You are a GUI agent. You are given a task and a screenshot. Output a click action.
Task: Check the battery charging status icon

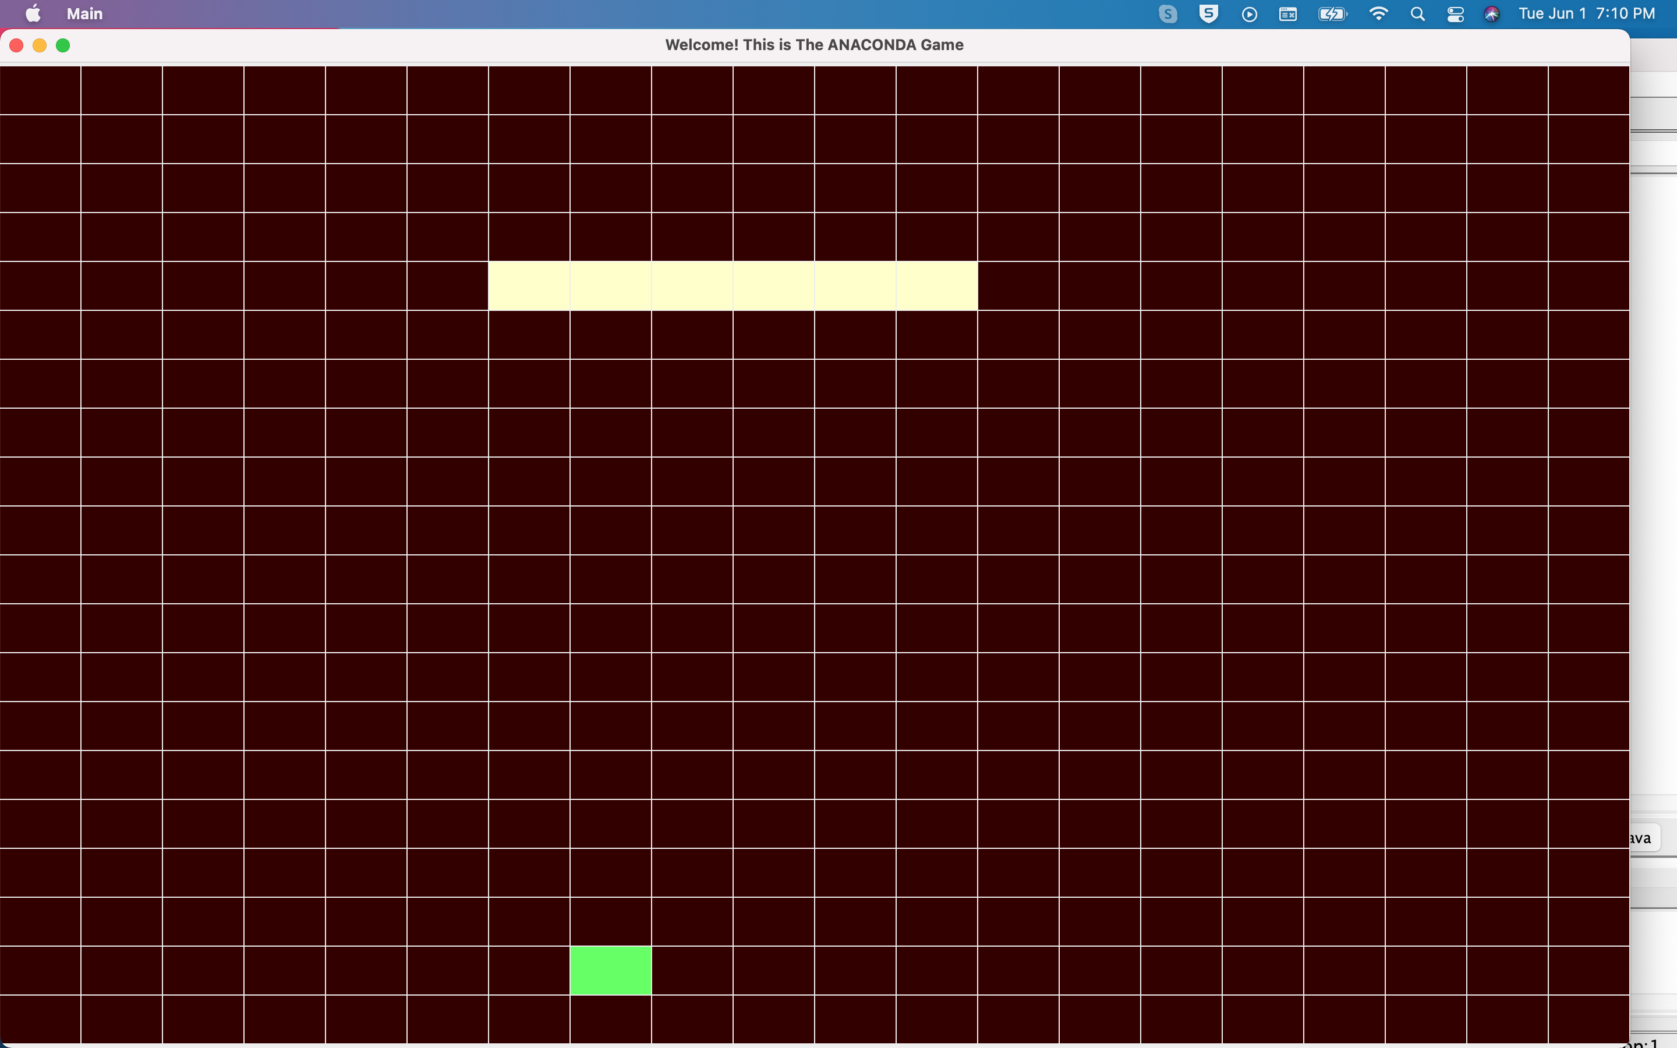(1332, 14)
